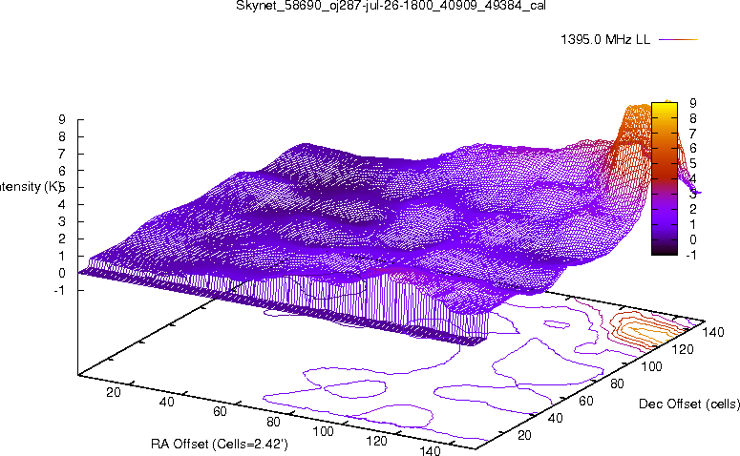Image resolution: width=740 pixels, height=456 pixels.
Task: Click the color bar tick label 5
Action: pyautogui.click(x=693, y=164)
